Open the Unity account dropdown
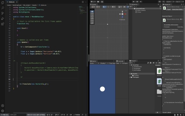Screen dimensions: 185x116 tap(93, 2)
